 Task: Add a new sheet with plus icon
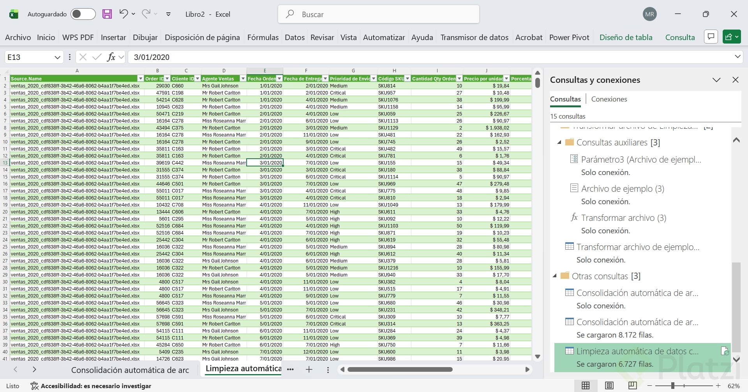[x=309, y=369]
